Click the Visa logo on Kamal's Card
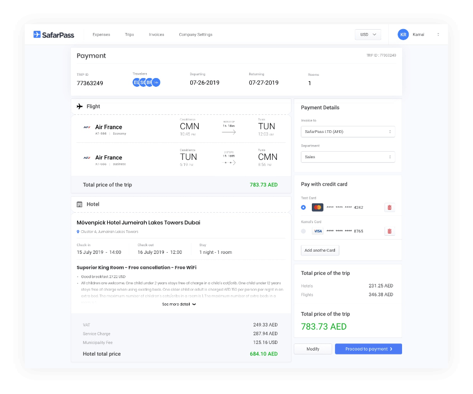Viewport: 473px width, 394px height. click(x=318, y=231)
